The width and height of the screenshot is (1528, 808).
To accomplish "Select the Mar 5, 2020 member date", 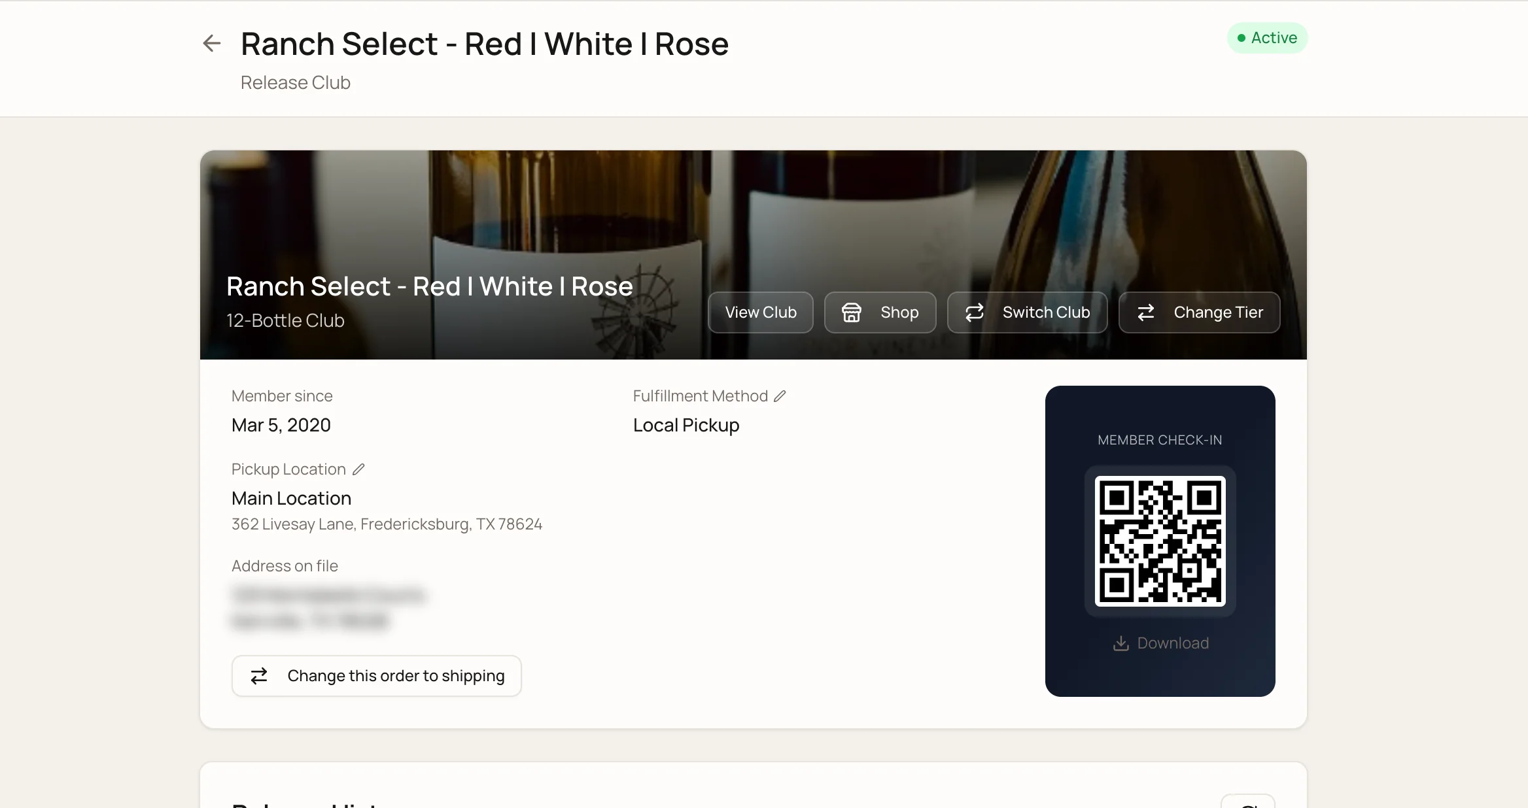I will tap(281, 425).
